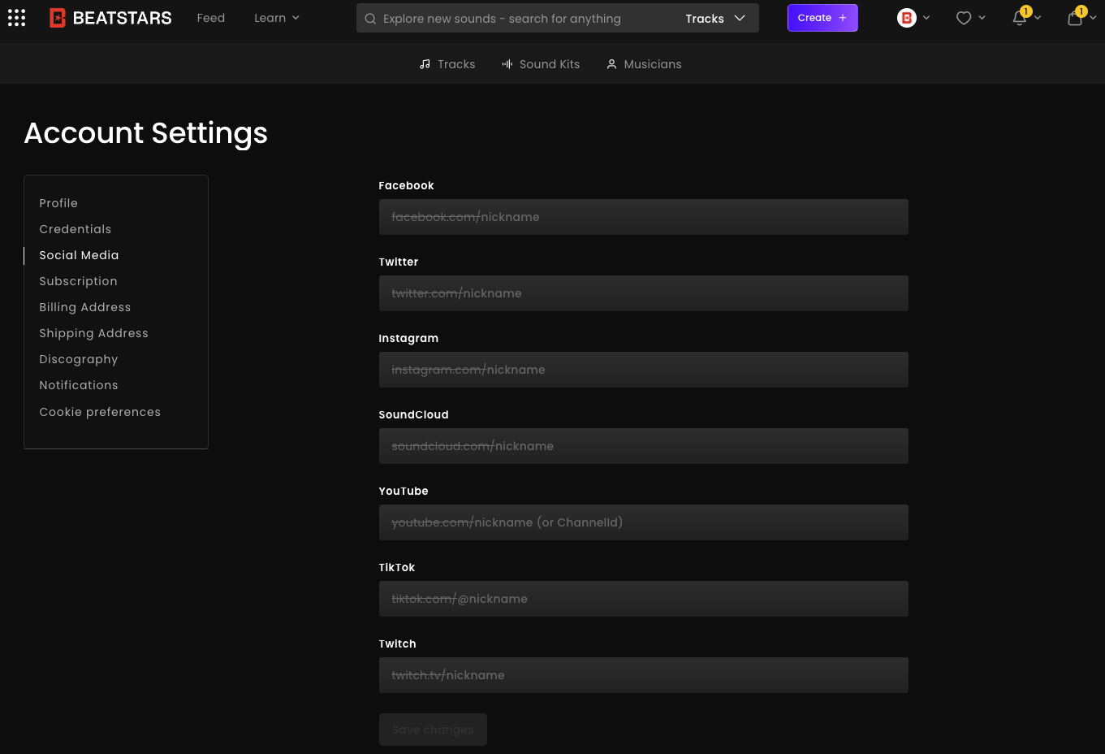Open the apps grid menu icon

pos(17,18)
